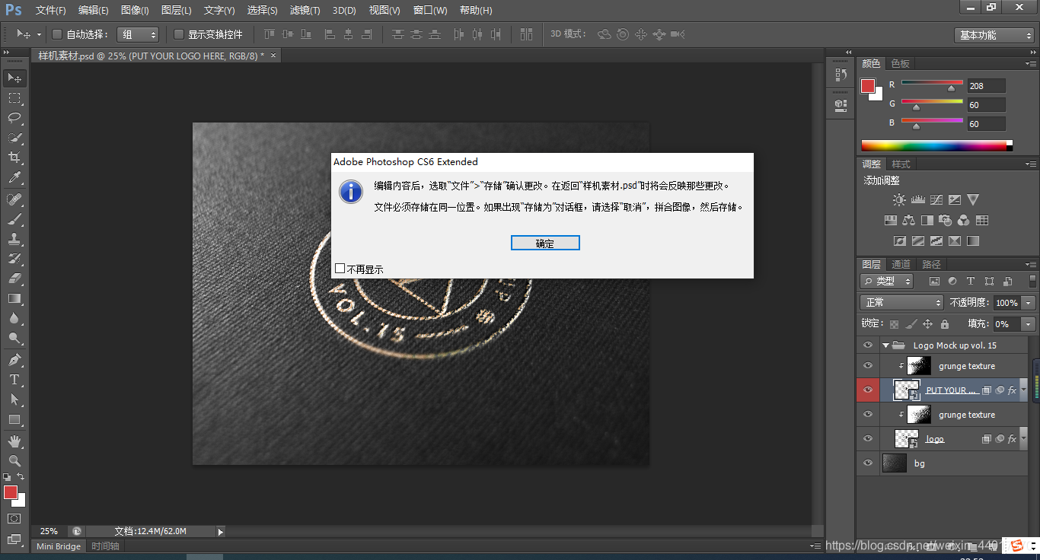1040x560 pixels.
Task: Open the Mini Bridge panel tab
Action: pos(59,546)
